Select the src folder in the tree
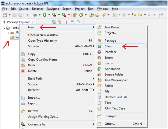Image resolution: width=168 pixels, height=129 pixels. [x=15, y=37]
